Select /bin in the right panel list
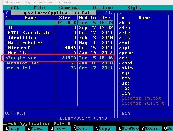Image resolution: width=173 pixels, height=131 pixels. 124,23
